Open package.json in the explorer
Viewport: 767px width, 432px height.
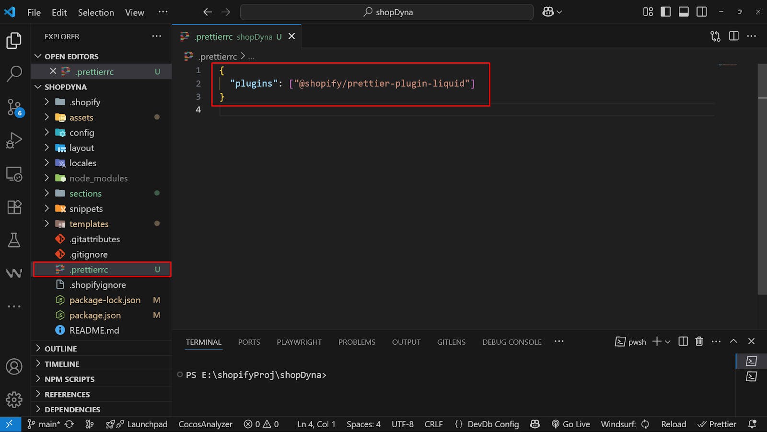pyautogui.click(x=95, y=315)
